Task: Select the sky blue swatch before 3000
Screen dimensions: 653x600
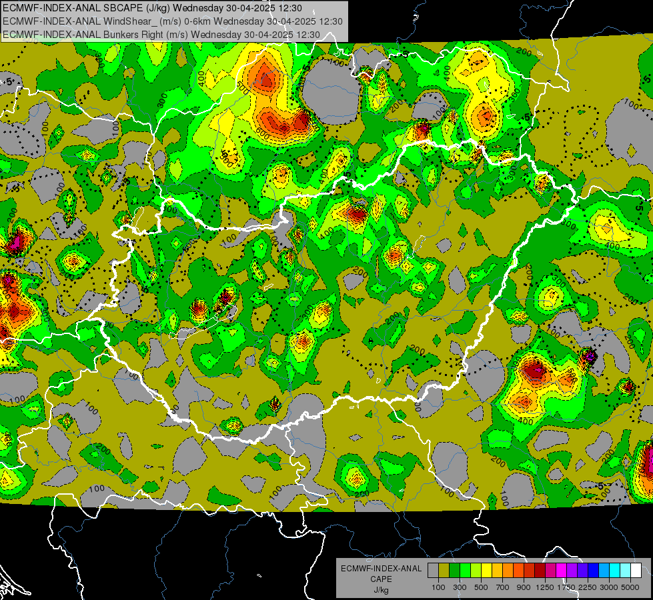Action: (x=604, y=571)
